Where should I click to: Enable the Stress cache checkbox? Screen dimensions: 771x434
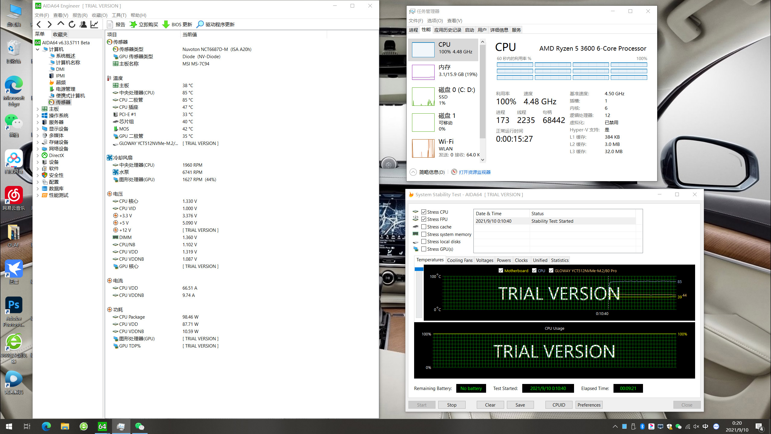point(424,227)
